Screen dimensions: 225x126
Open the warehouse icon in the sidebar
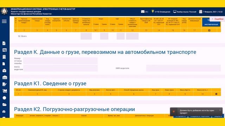(5, 77)
